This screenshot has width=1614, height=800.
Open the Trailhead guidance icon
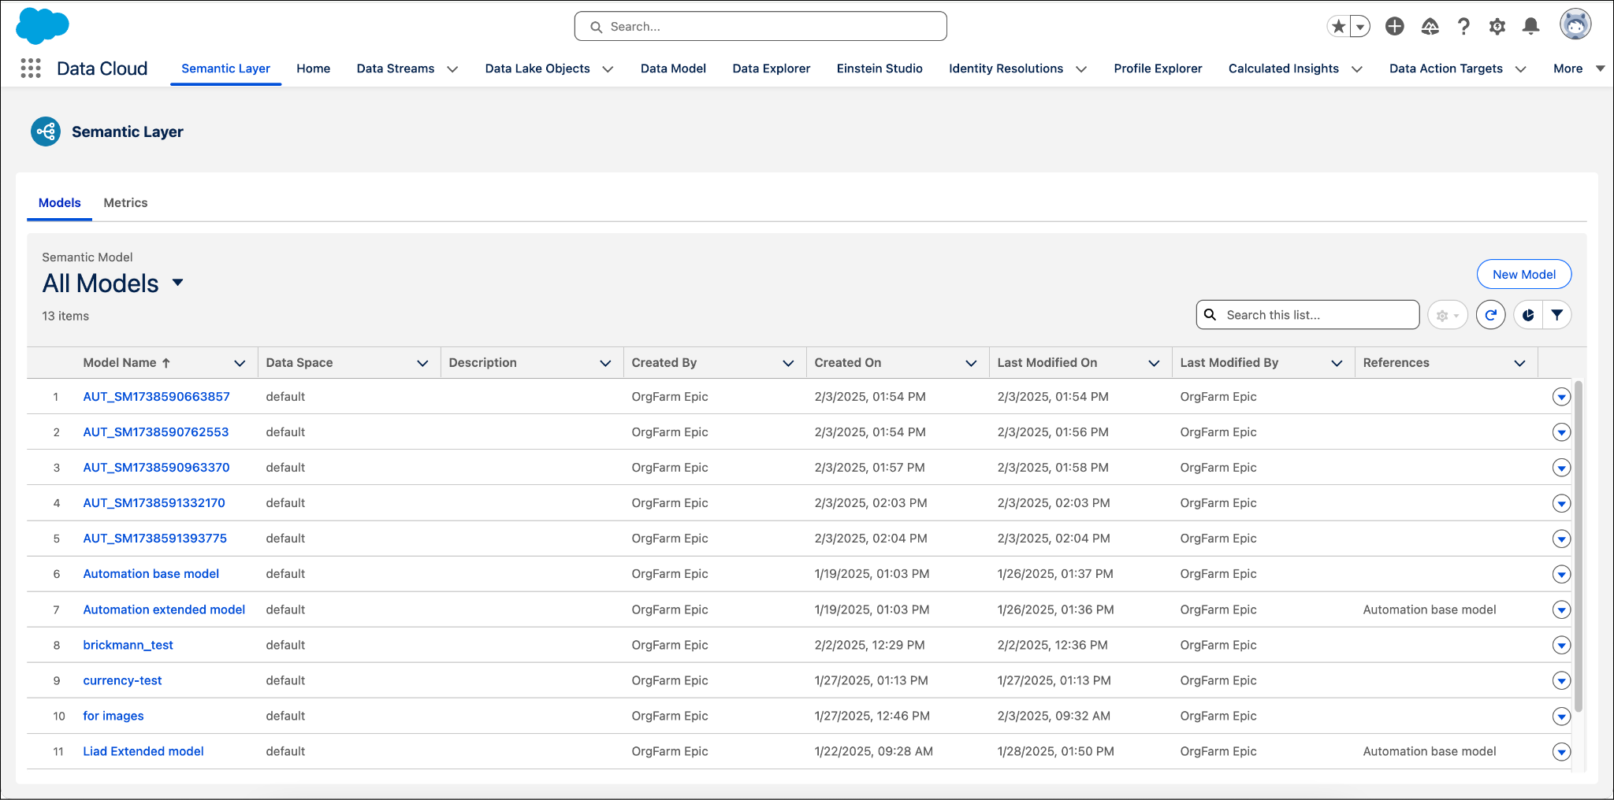[1430, 27]
